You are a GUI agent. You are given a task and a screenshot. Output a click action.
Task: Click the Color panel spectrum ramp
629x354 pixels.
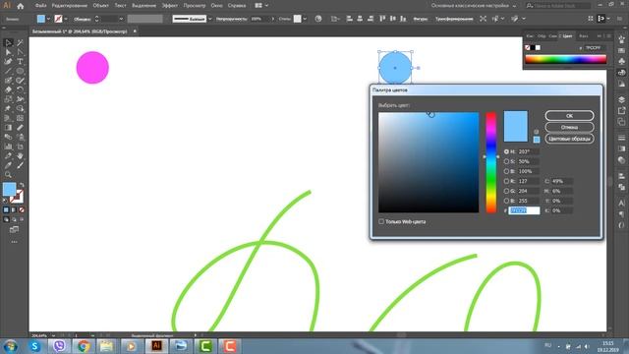tap(566, 59)
